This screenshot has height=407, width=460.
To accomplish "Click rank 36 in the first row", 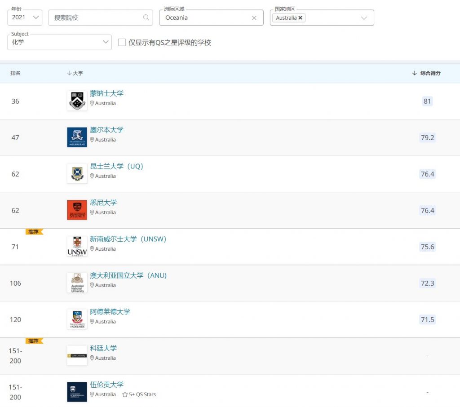I will tap(15, 101).
